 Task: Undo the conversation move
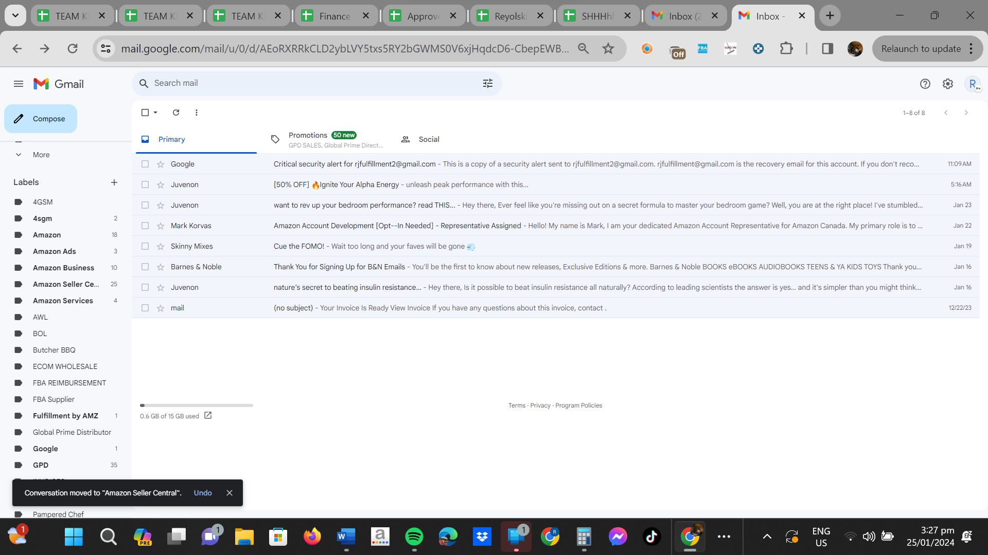click(x=203, y=493)
